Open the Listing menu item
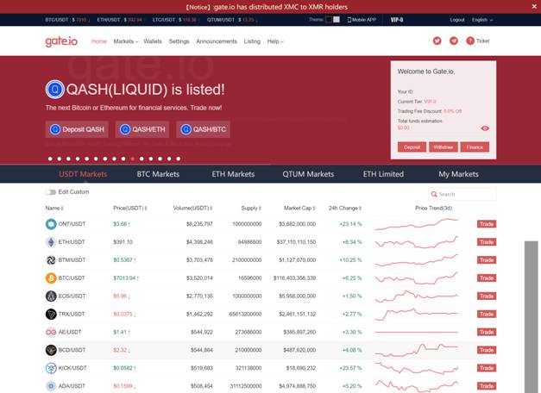This screenshot has height=393, width=541. [252, 41]
